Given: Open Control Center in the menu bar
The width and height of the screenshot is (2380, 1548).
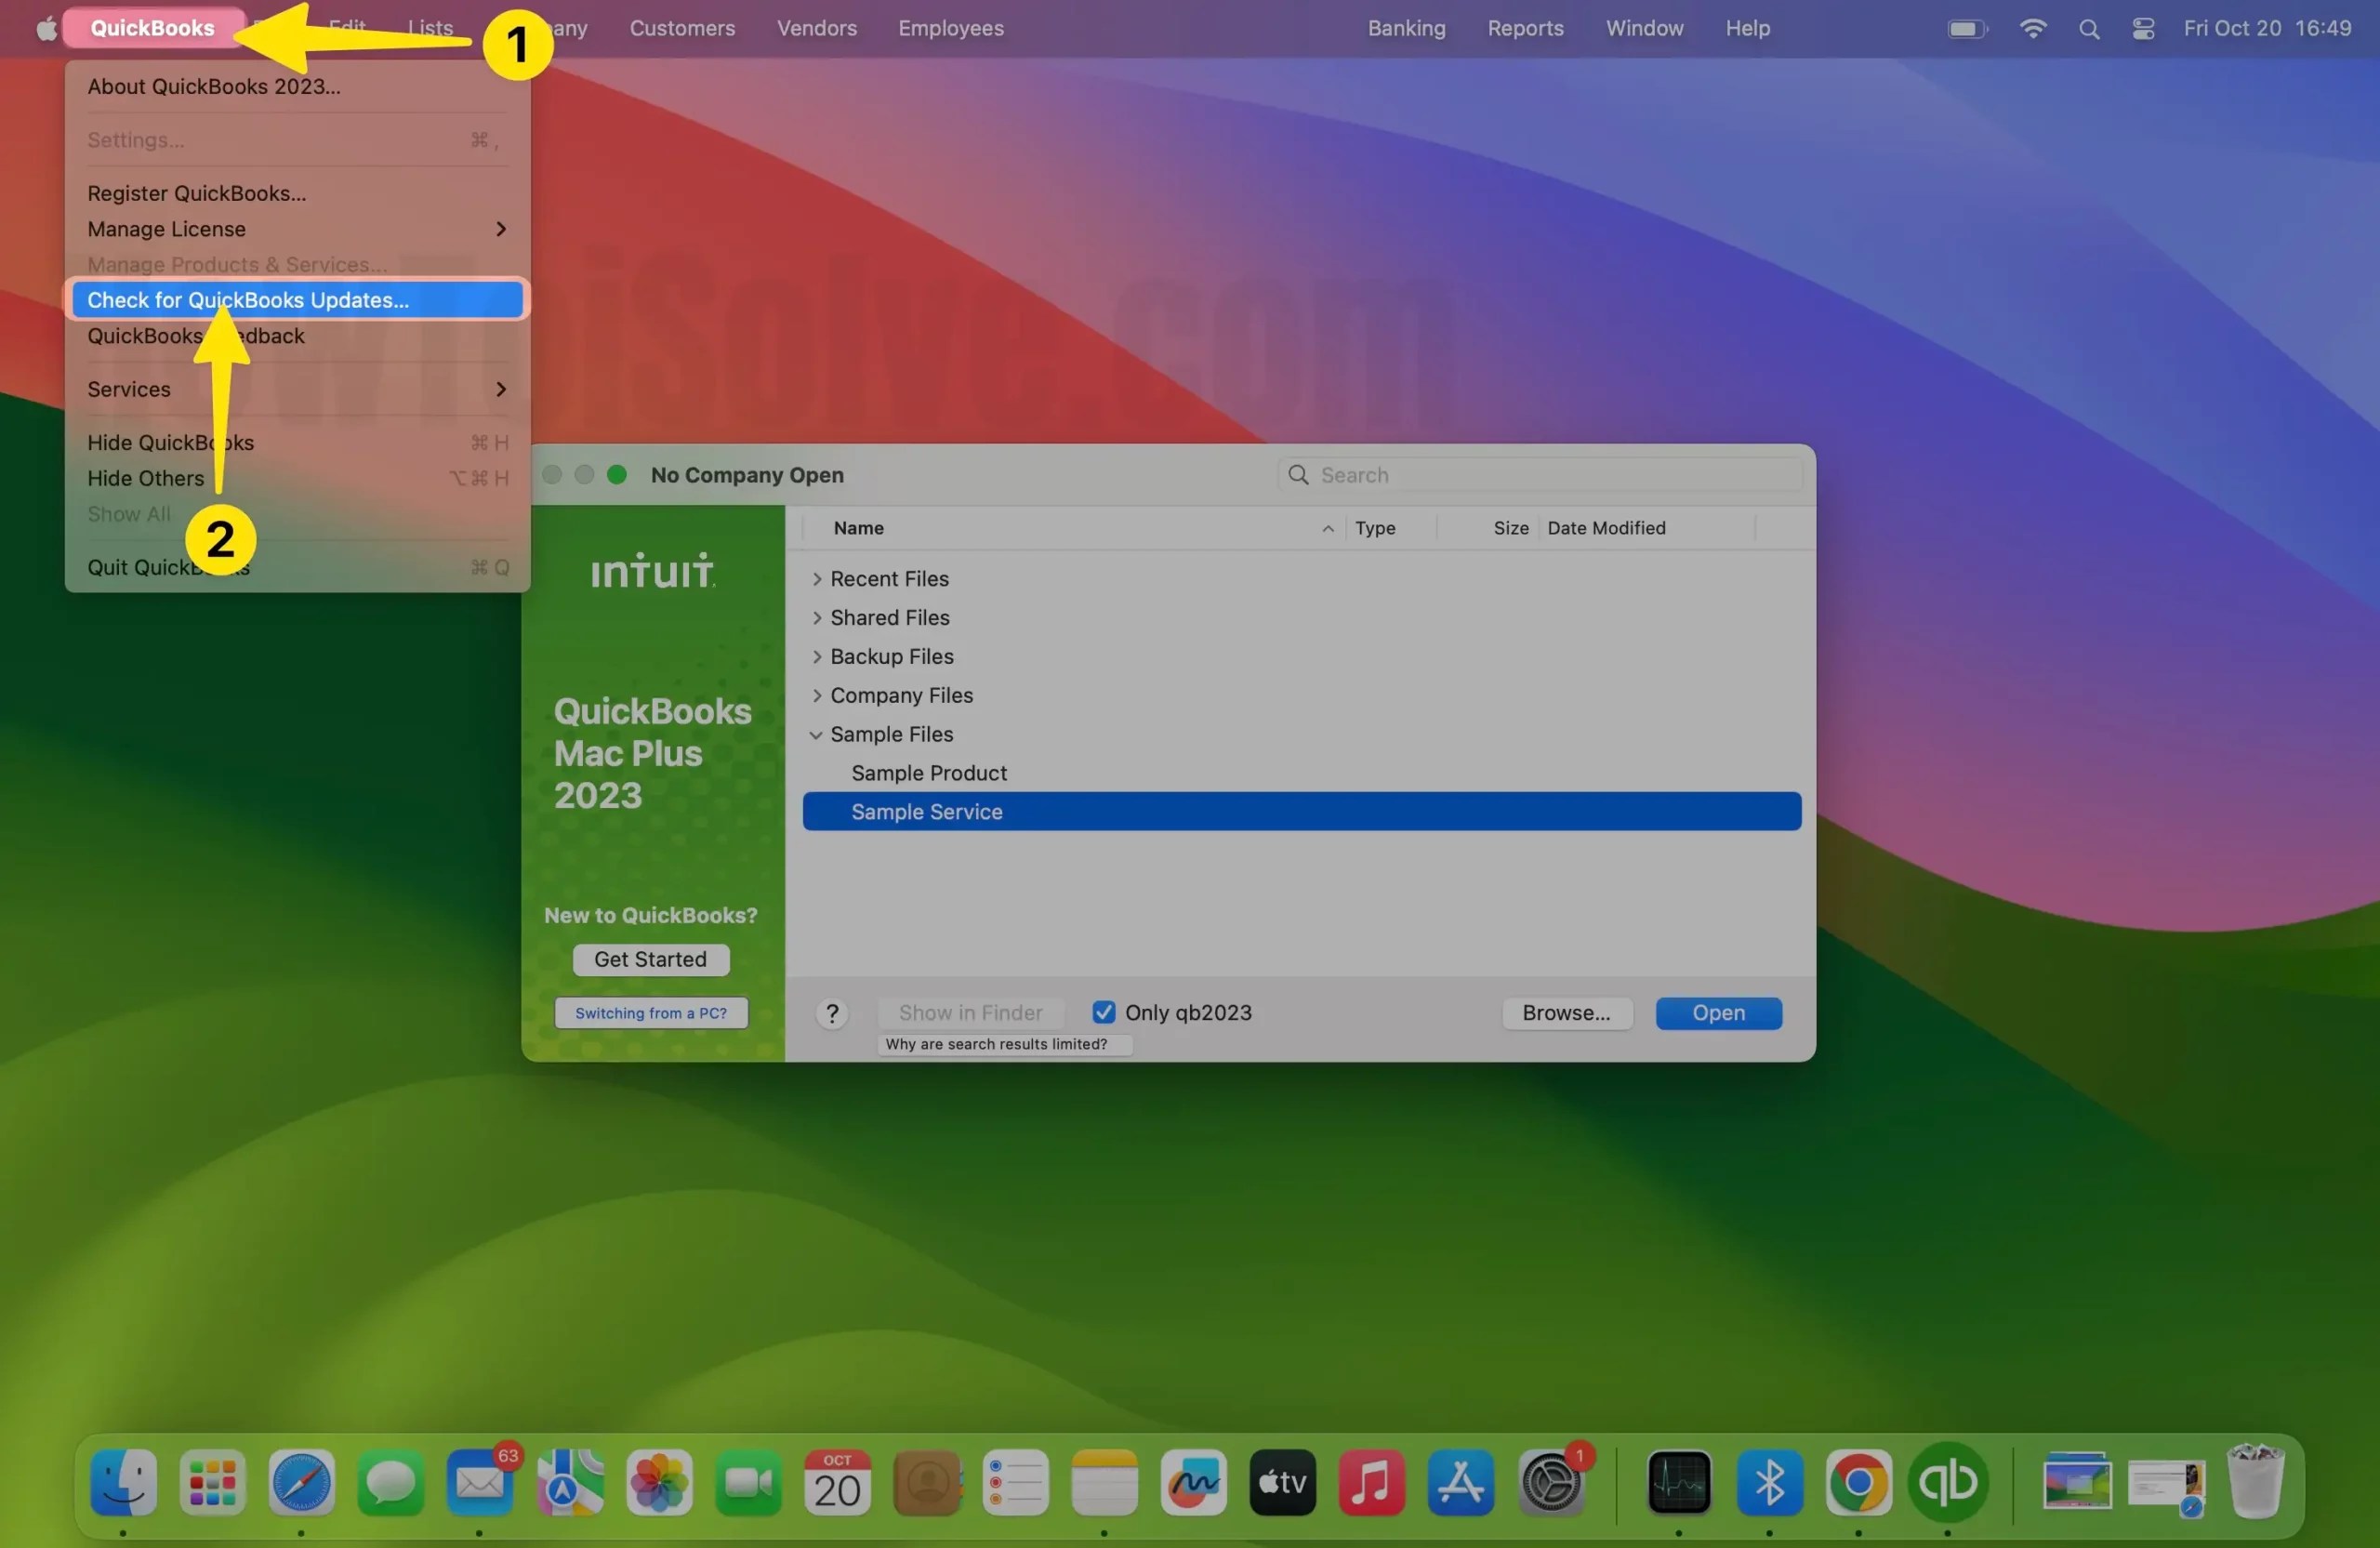Looking at the screenshot, I should point(2142,28).
